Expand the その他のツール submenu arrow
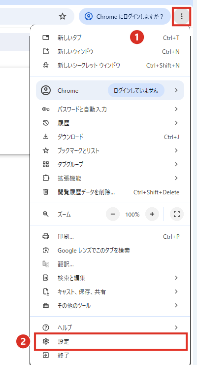 pyautogui.click(x=176, y=306)
